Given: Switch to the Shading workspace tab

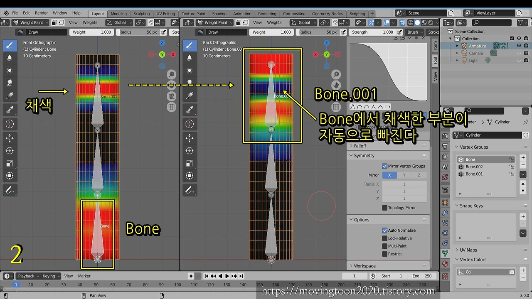Looking at the screenshot, I should (219, 13).
